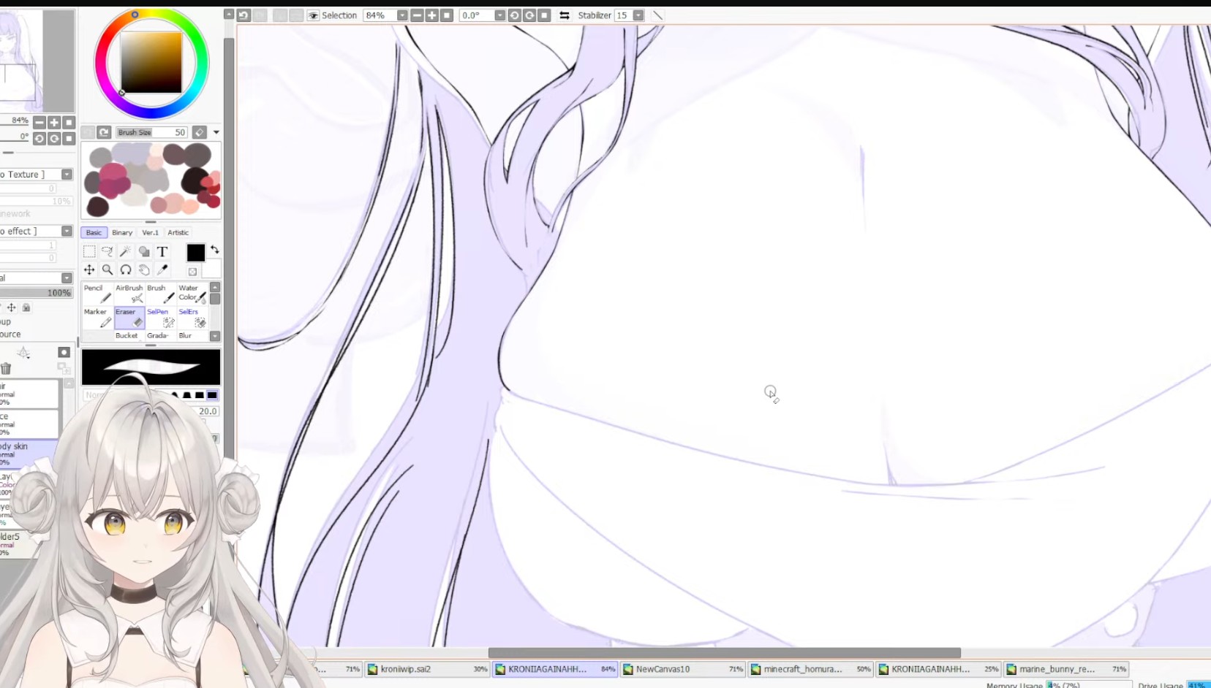This screenshot has width=1211, height=688.
Task: Open the layer effect dropdown
Action: 67,232
